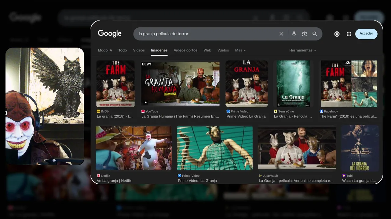This screenshot has height=219, width=391.
Task: Expand the Herramientas dropdown
Action: [x=303, y=50]
